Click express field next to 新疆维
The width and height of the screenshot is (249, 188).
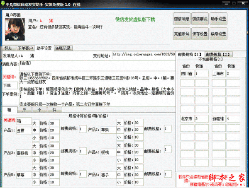pyautogui.click(x=233, y=118)
